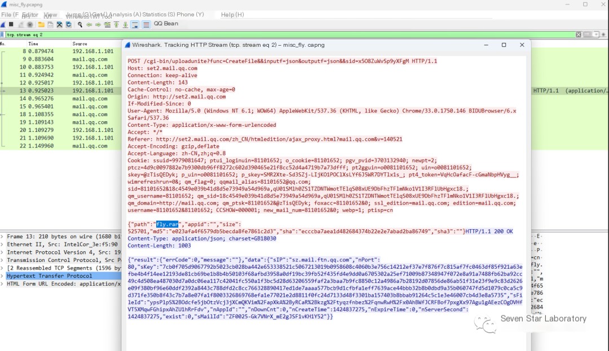Open display filter history dropdown
This screenshot has height=351, width=609.
click(596, 34)
